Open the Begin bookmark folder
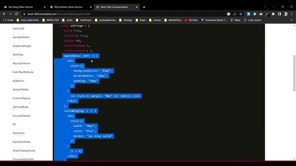Viewport: 296px width, 166px height. (x=141, y=20)
